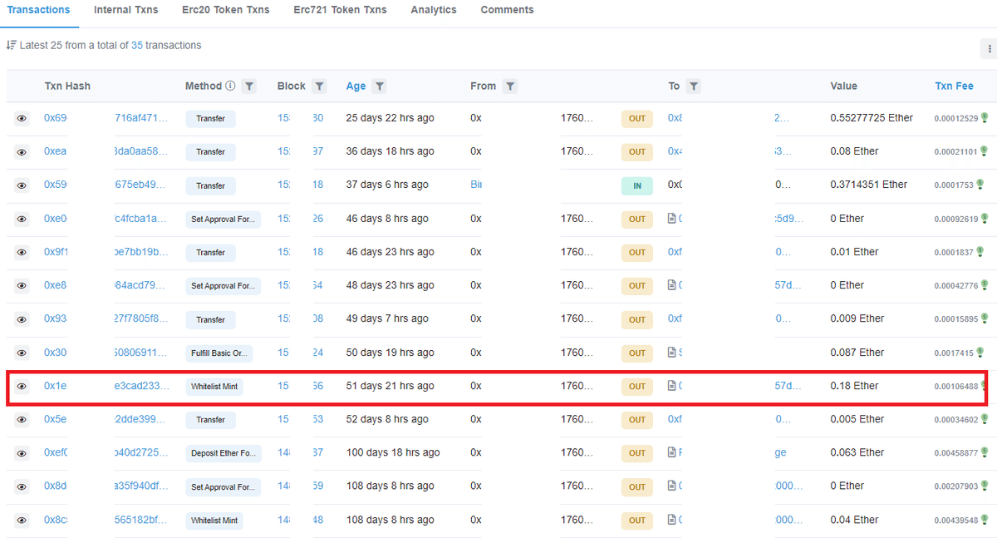Open the three-dot options menu top right
Viewport: 997px width, 538px height.
pyautogui.click(x=990, y=49)
